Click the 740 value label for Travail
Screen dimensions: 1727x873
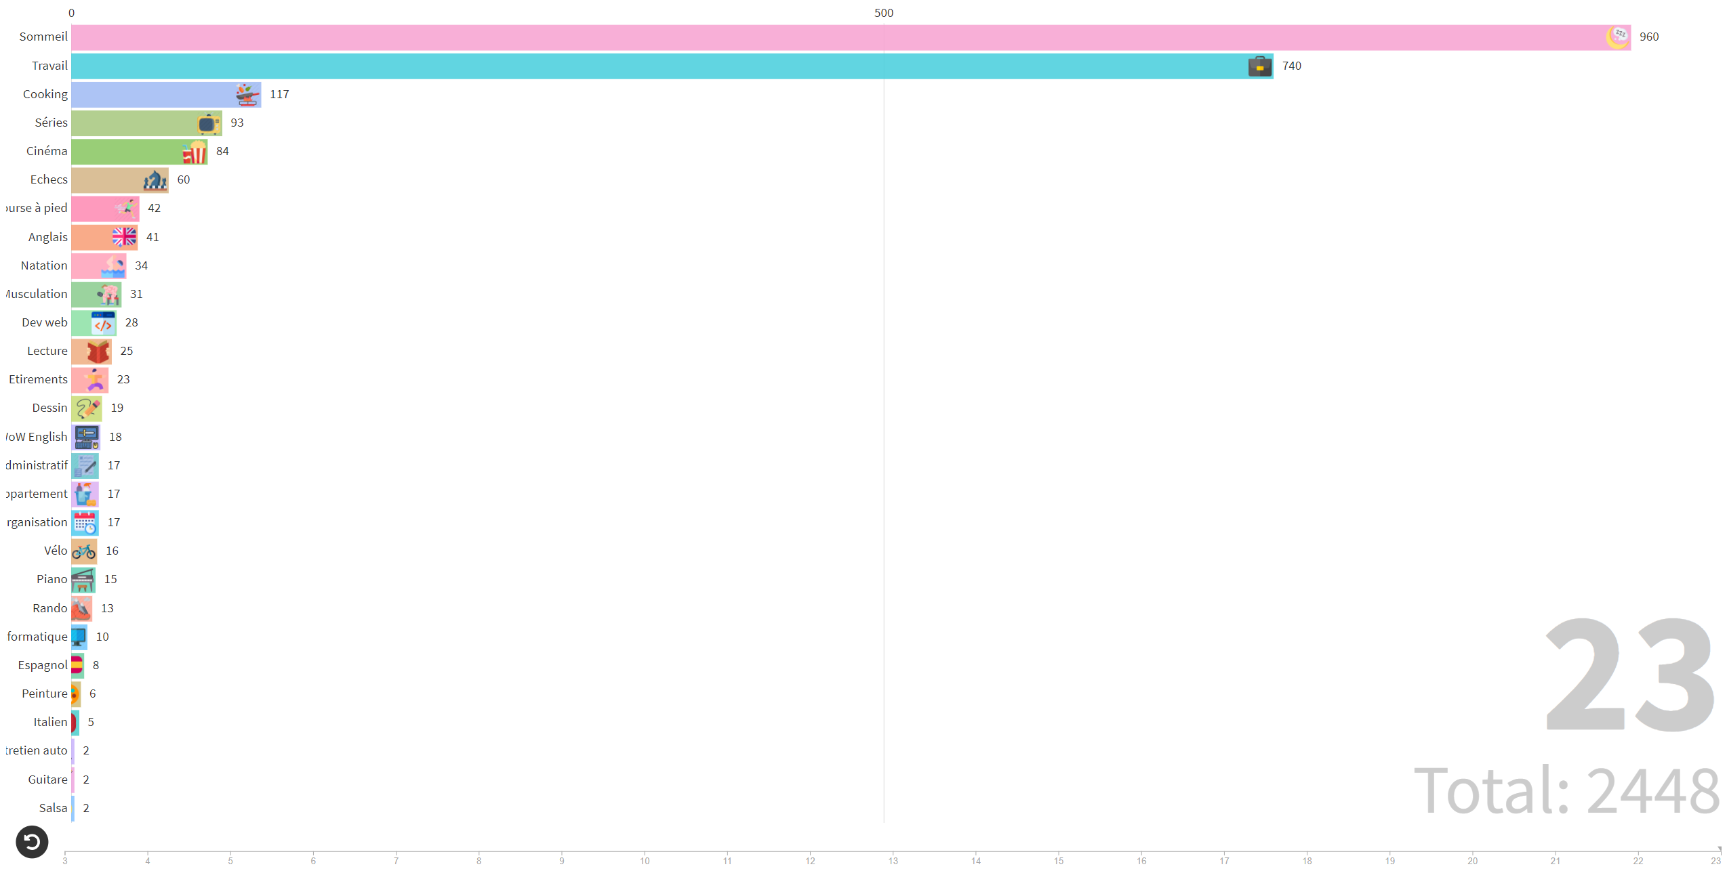click(1291, 66)
